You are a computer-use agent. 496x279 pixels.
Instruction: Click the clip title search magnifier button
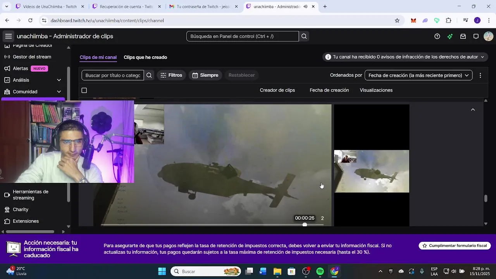pyautogui.click(x=149, y=75)
